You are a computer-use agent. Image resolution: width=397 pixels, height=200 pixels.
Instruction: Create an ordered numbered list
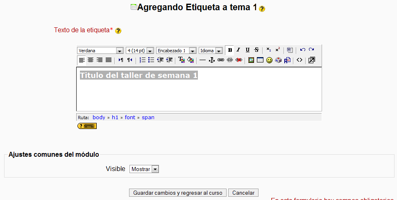click(x=142, y=60)
